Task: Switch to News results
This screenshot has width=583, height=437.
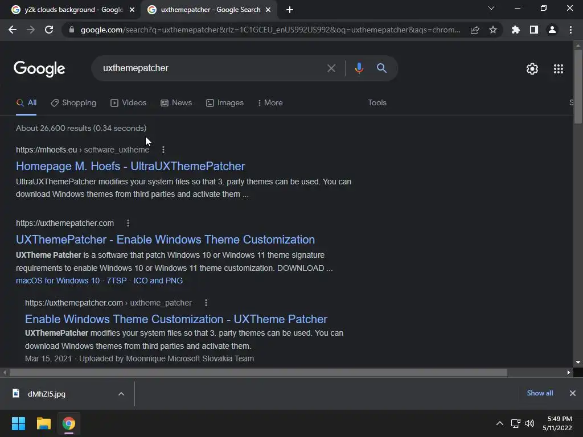Action: [176, 103]
